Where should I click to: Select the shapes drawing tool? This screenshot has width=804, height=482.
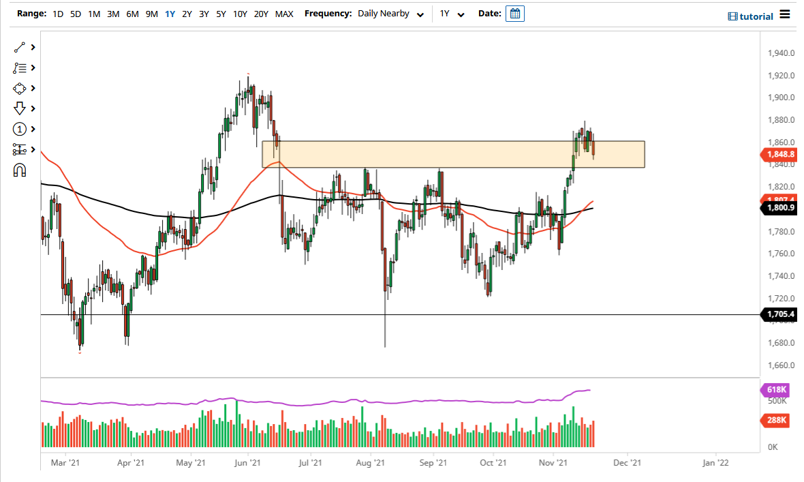[20, 89]
